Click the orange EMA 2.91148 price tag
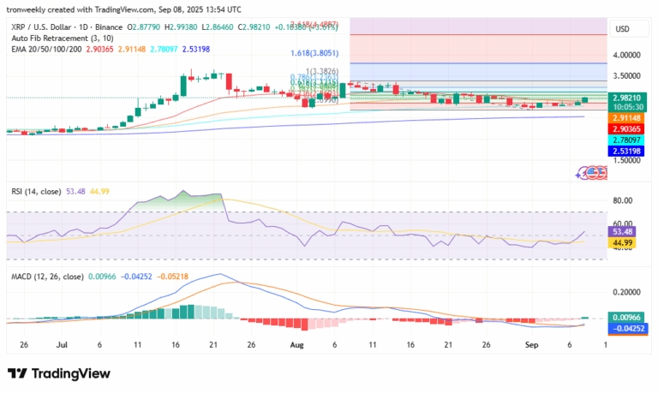The image size is (658, 393). tap(624, 117)
